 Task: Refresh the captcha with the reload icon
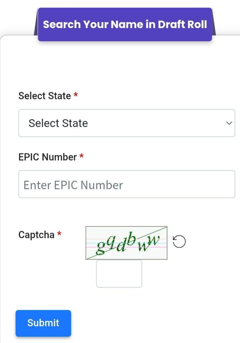click(179, 242)
